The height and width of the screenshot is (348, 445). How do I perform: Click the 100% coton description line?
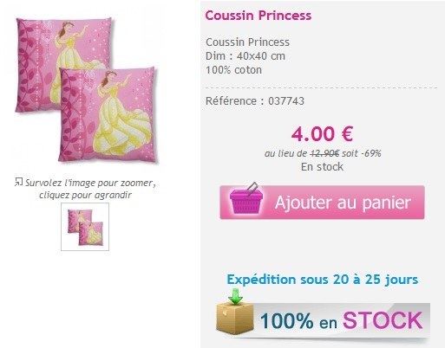point(233,70)
